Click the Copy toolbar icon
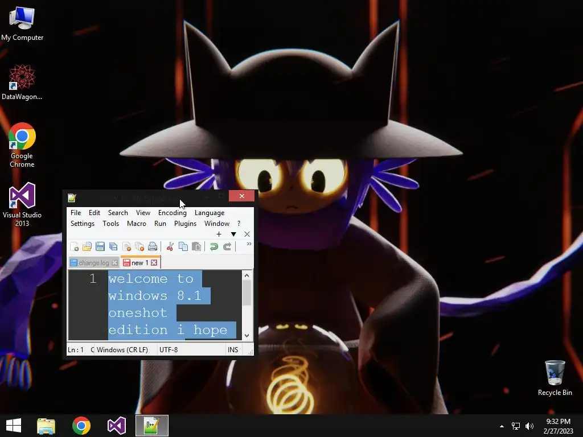Screen dimensions: 583x437 (x=183, y=247)
